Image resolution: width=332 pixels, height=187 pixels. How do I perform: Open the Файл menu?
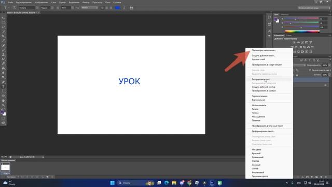click(10, 2)
